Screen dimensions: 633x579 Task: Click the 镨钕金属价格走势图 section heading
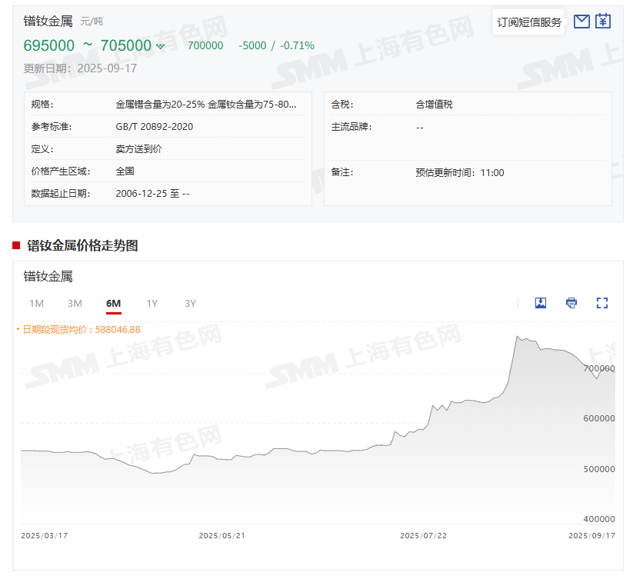point(82,245)
